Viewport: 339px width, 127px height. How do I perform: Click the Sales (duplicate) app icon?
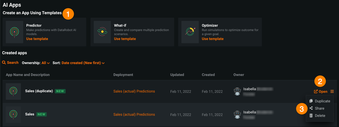[13, 91]
